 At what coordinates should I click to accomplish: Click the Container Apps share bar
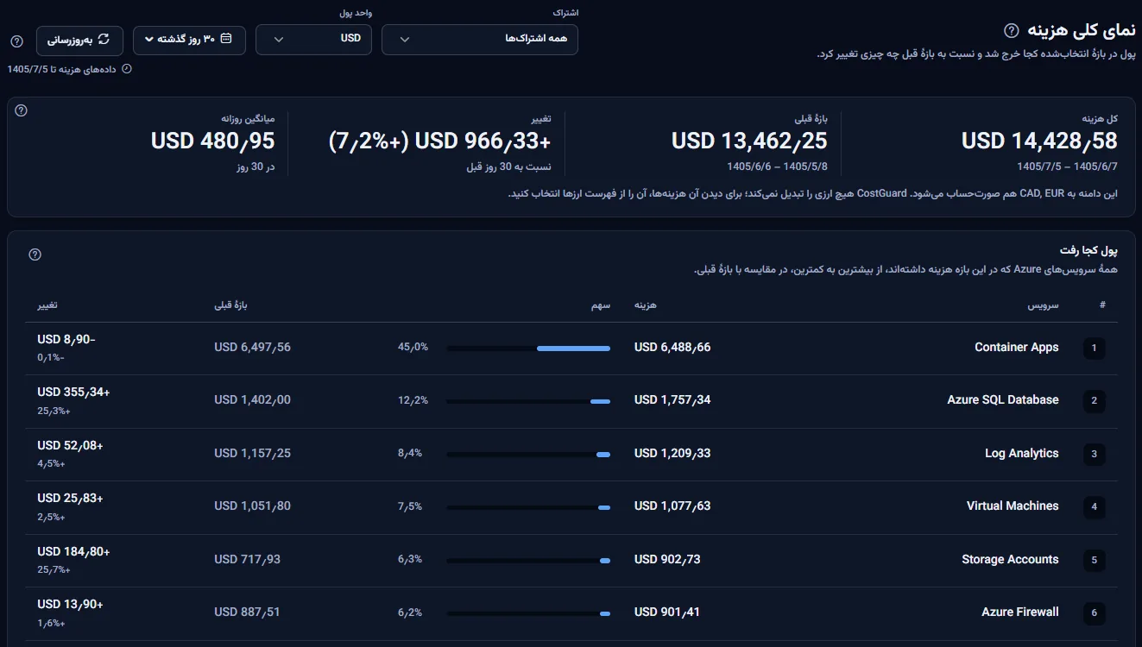[x=528, y=349]
